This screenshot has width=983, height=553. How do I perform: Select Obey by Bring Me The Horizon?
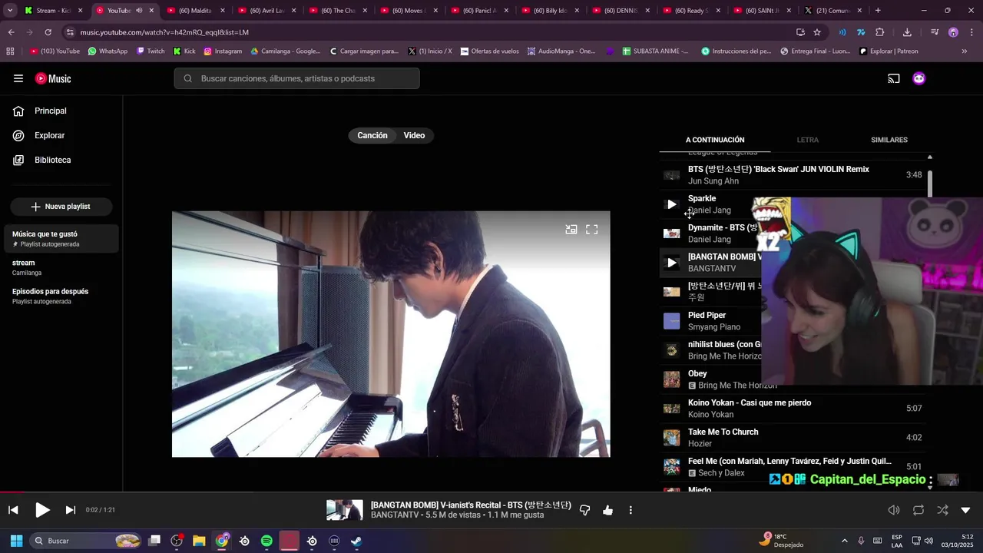click(711, 379)
